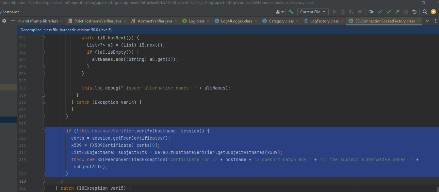Open the Current File run configuration dropdown
Image resolution: width=439 pixels, height=192 pixels.
click(313, 12)
